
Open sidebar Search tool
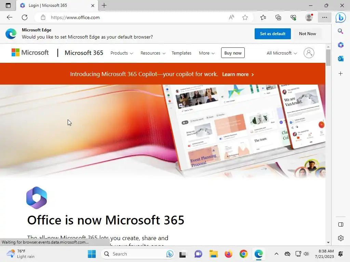(x=340, y=31)
